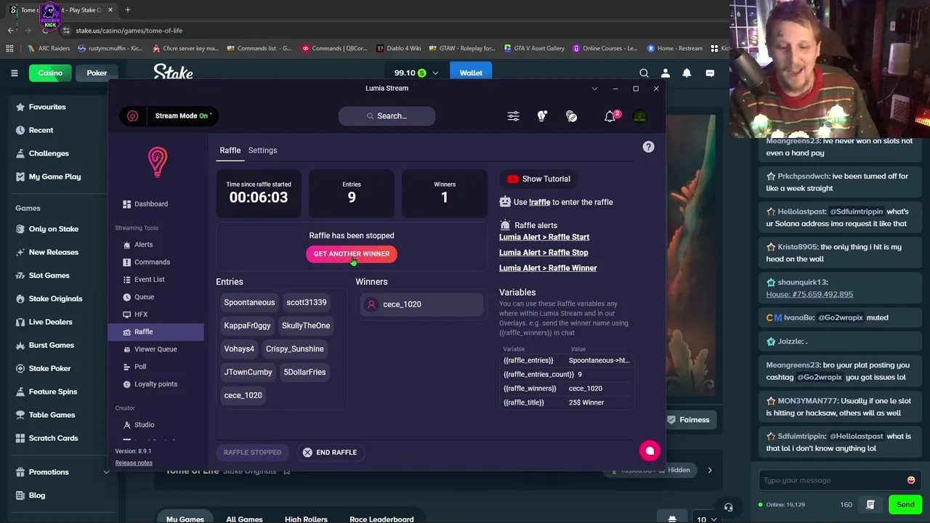Click the help question mark icon
The width and height of the screenshot is (930, 523).
pyautogui.click(x=648, y=147)
